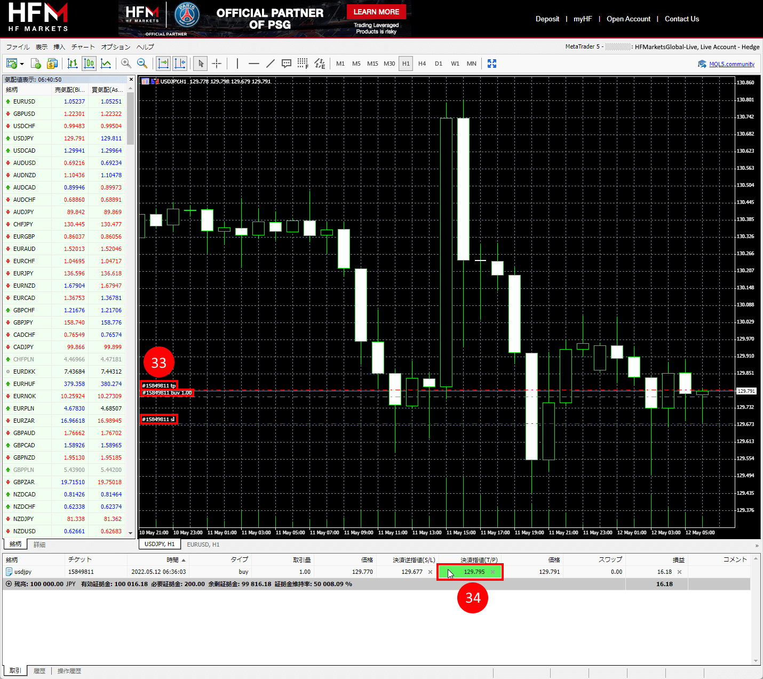Toggle chart auto scroll to latest bar
763x679 pixels.
[x=163, y=64]
